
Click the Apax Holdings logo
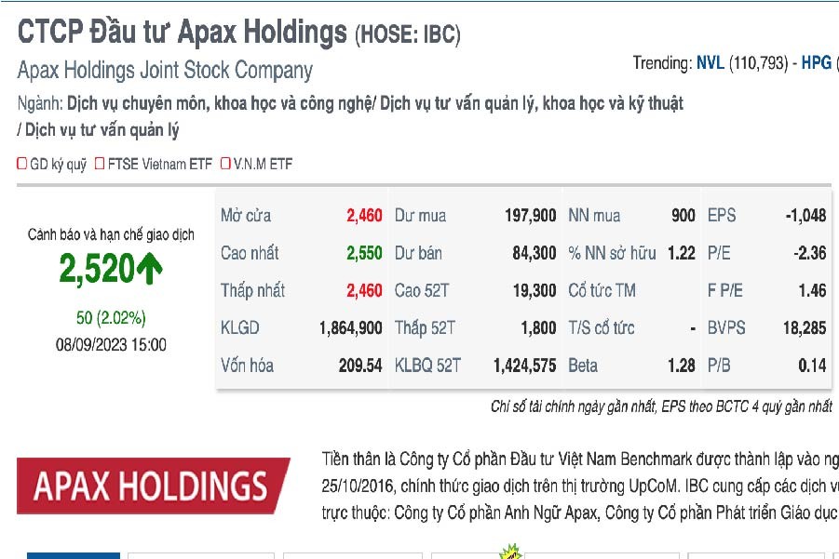(152, 486)
